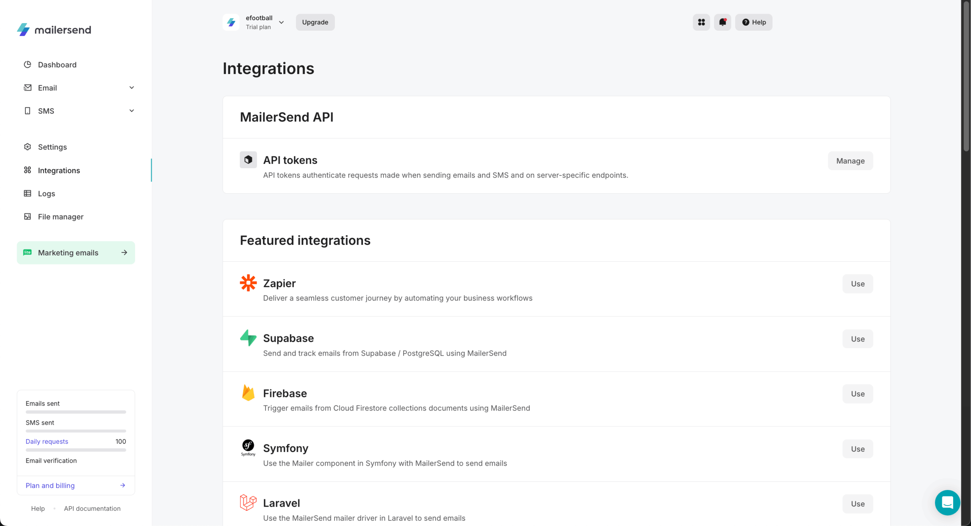Click Manage for API tokens
The width and height of the screenshot is (971, 526).
coord(850,161)
